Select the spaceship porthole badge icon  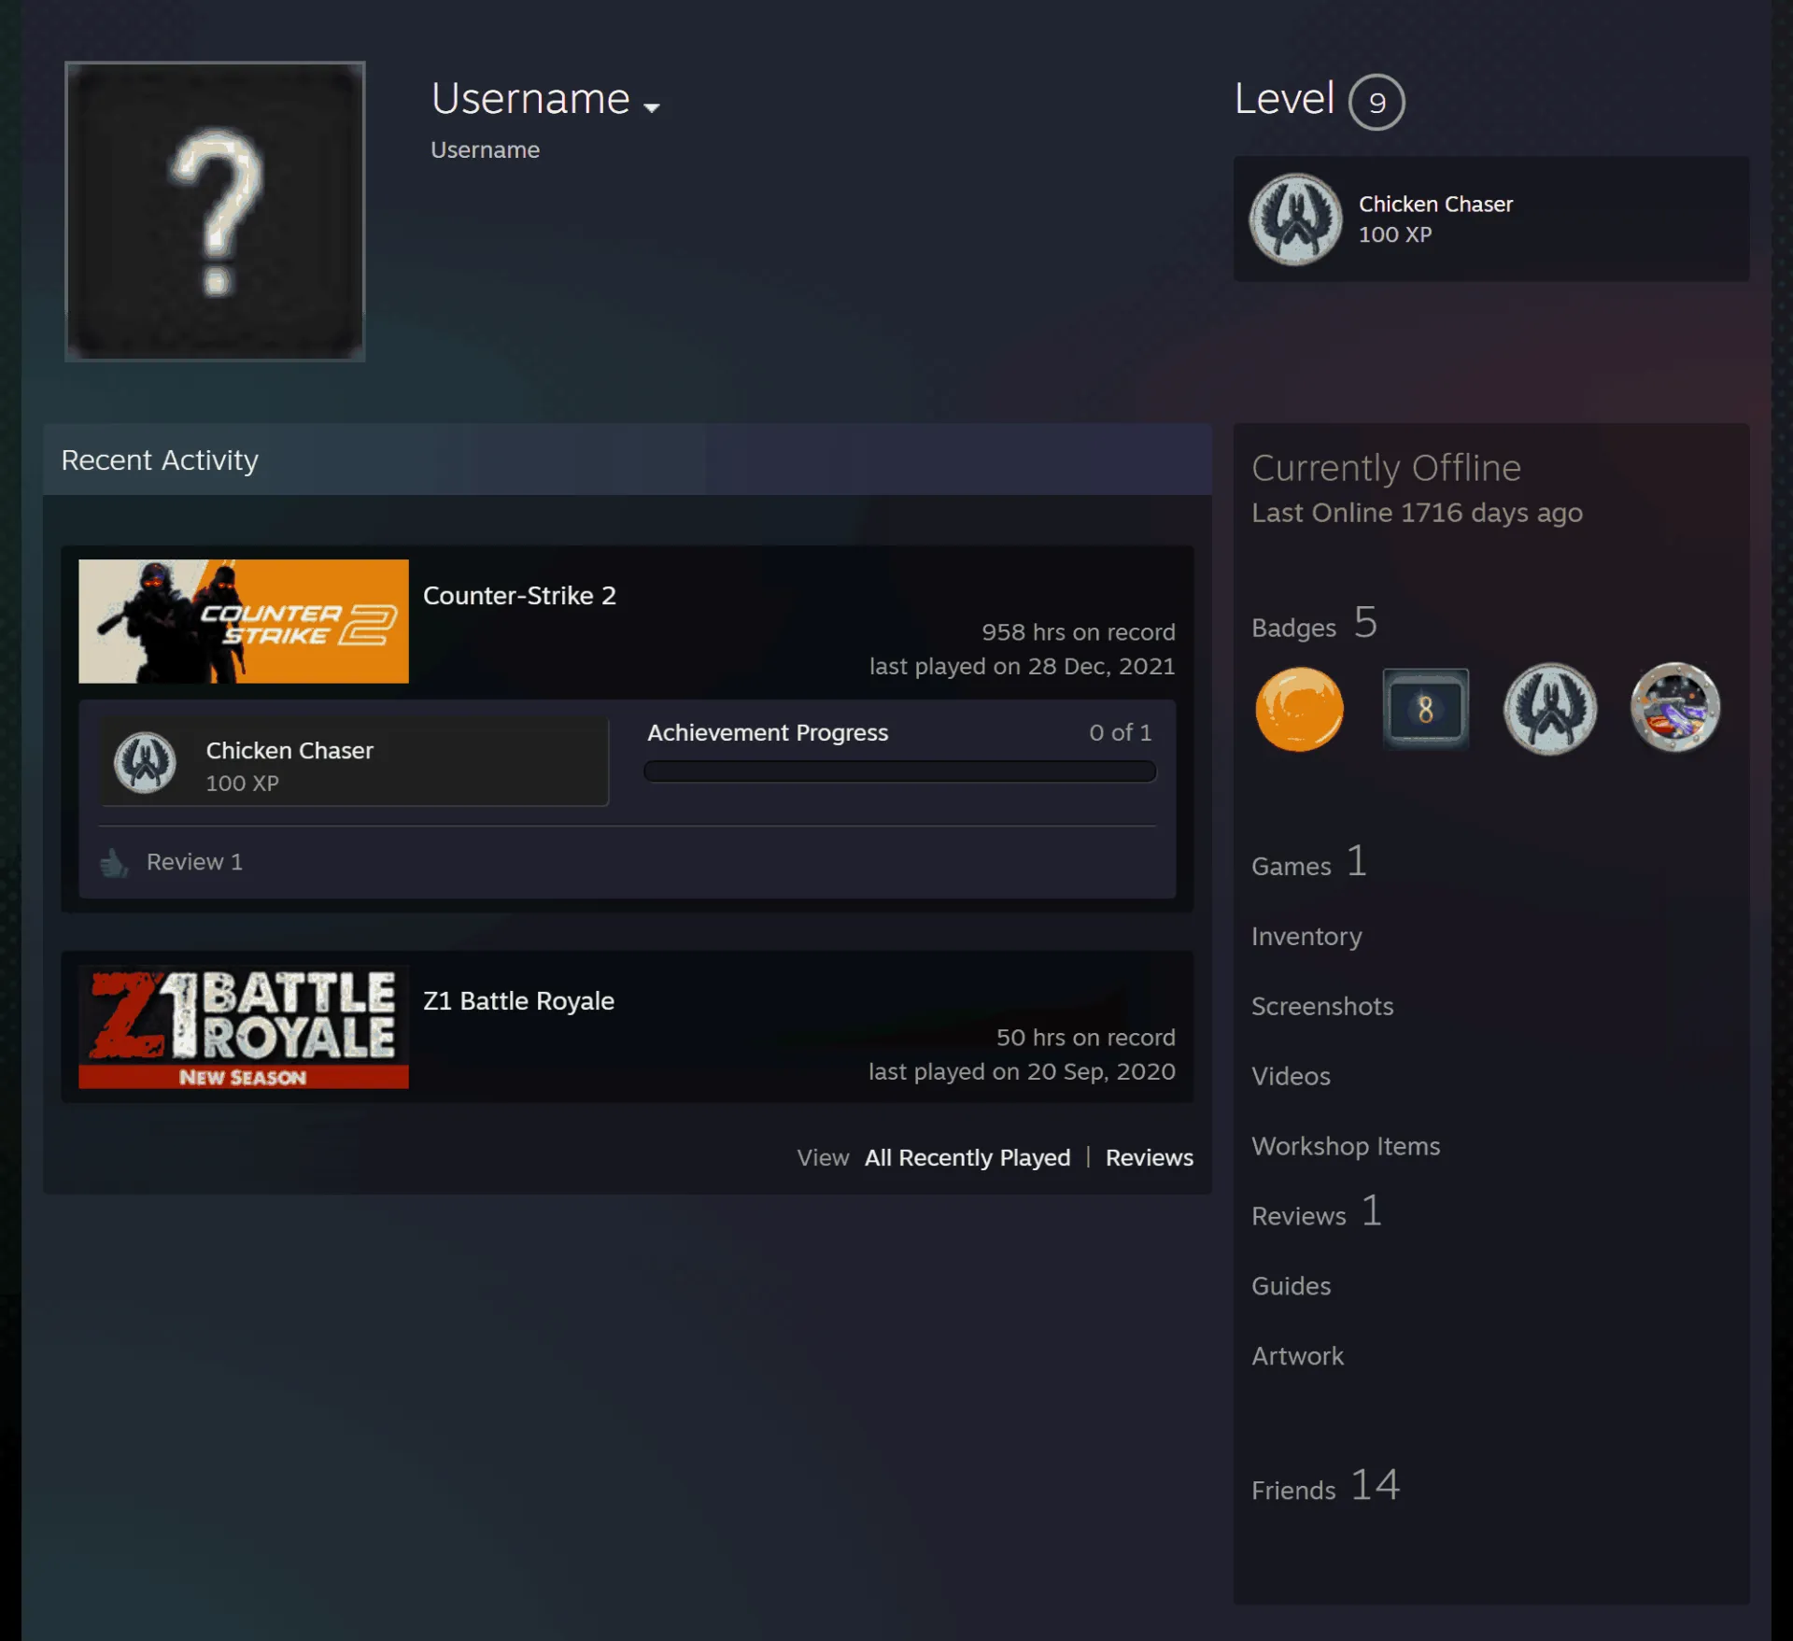(x=1675, y=708)
